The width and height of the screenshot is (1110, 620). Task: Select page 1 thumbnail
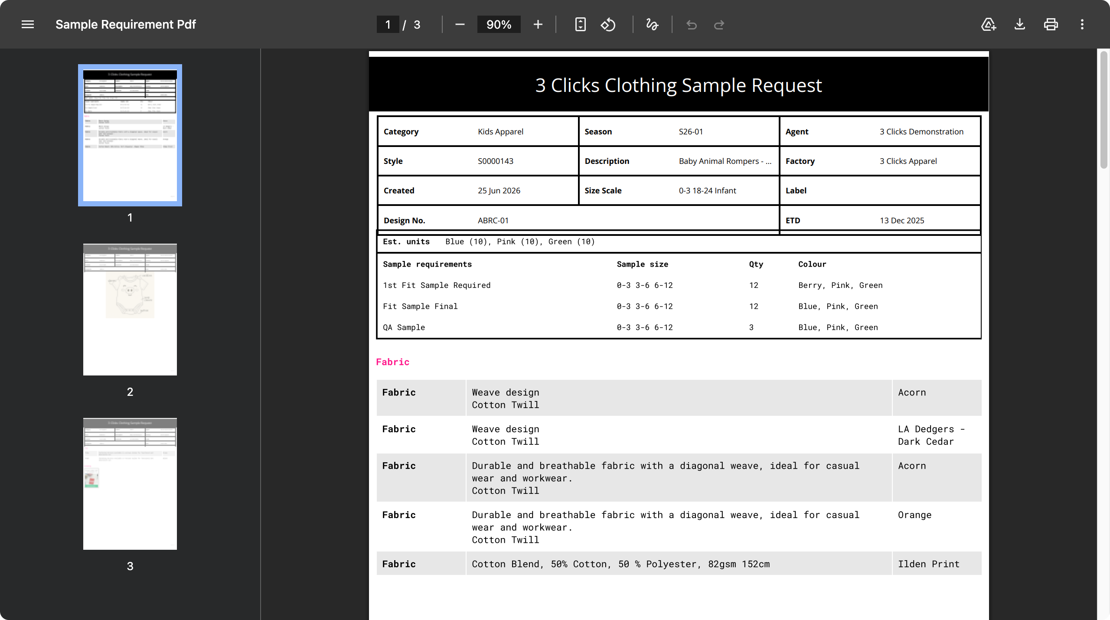coord(130,135)
